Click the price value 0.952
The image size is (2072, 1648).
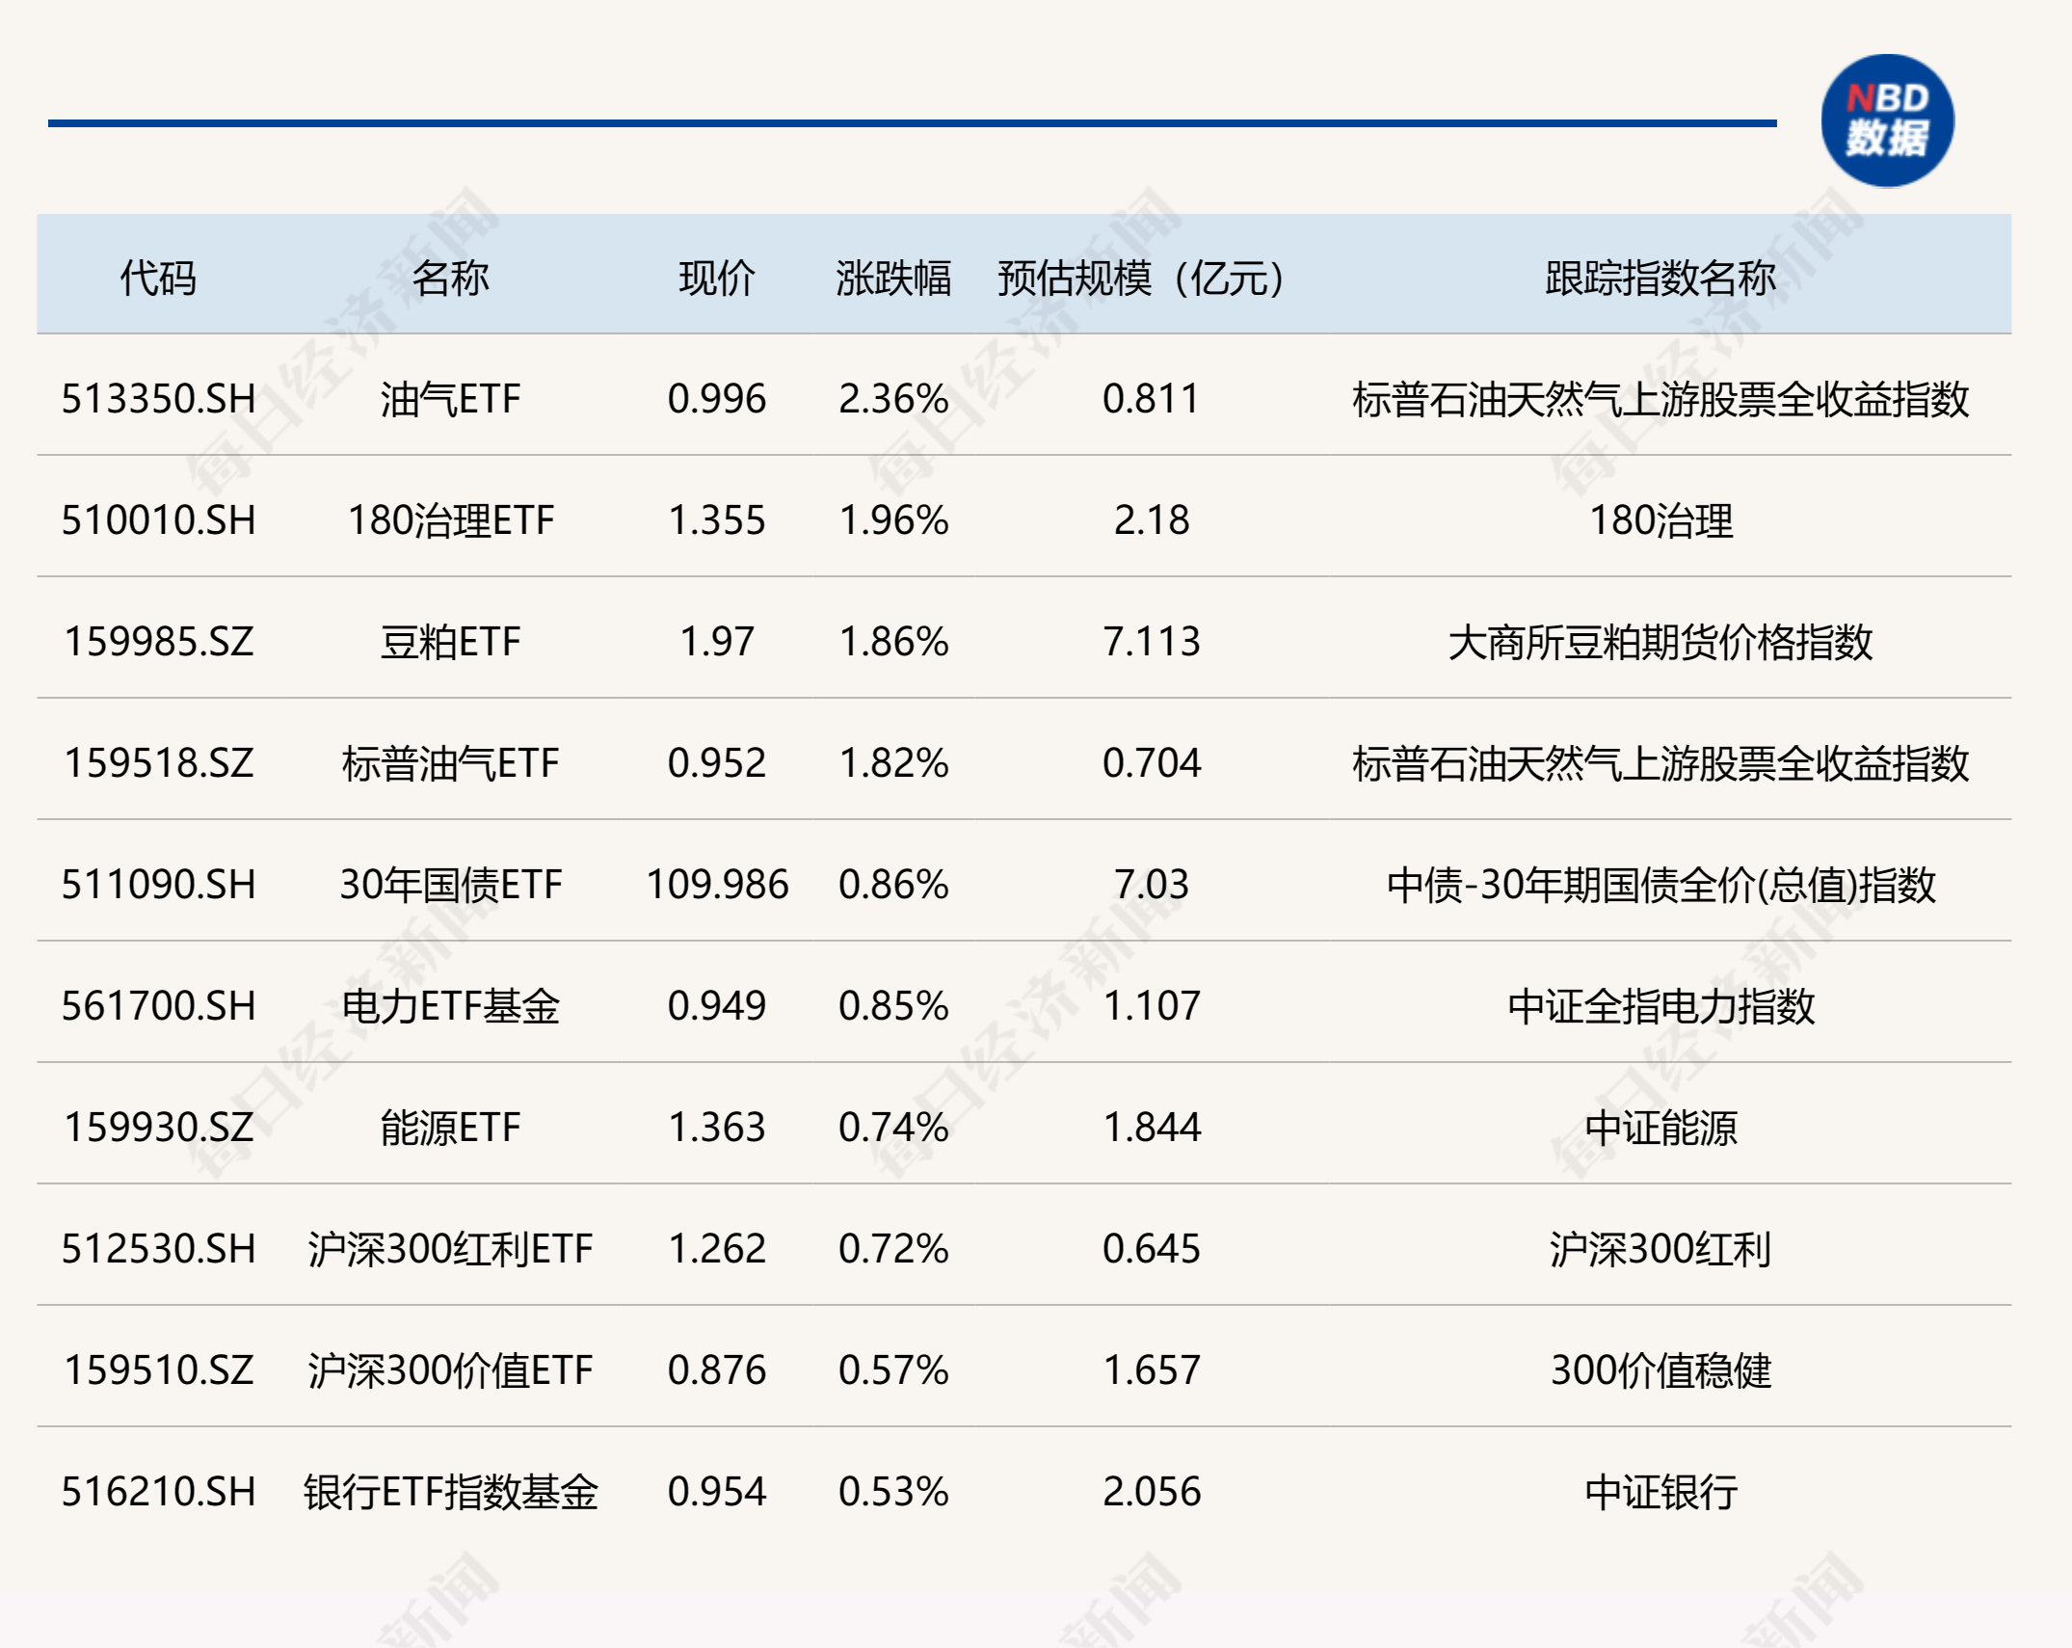pyautogui.click(x=716, y=763)
